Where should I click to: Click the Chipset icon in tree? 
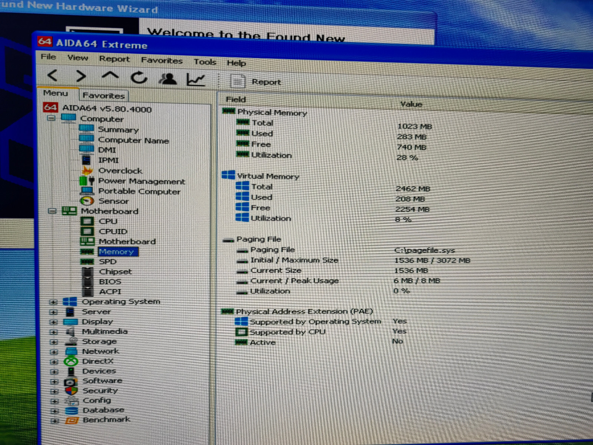(88, 272)
